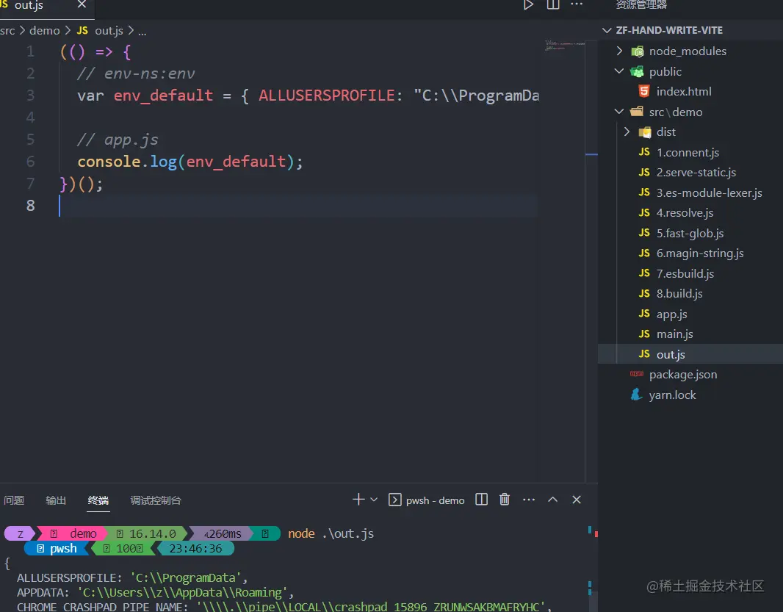Image resolution: width=783 pixels, height=612 pixels.
Task: Click the editor minimap preview
Action: pos(564,46)
